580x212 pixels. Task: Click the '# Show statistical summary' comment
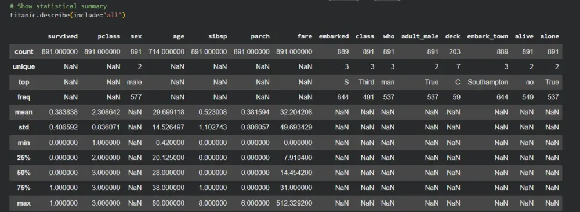pos(59,6)
